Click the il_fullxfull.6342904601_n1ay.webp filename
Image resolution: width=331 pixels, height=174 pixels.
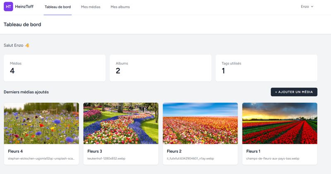(190, 158)
